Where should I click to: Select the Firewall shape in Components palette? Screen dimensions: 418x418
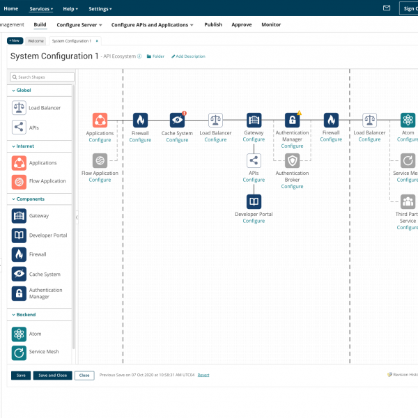coord(19,254)
